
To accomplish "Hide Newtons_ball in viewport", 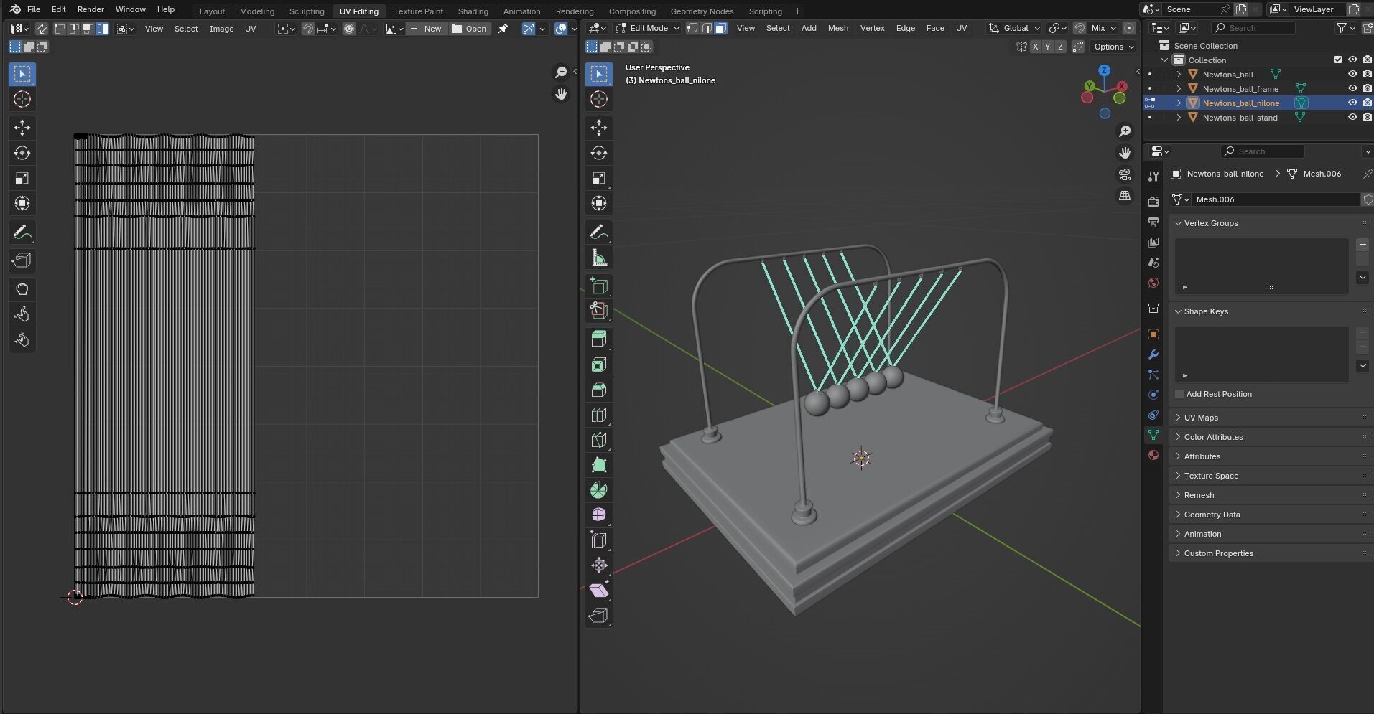I will [1352, 74].
